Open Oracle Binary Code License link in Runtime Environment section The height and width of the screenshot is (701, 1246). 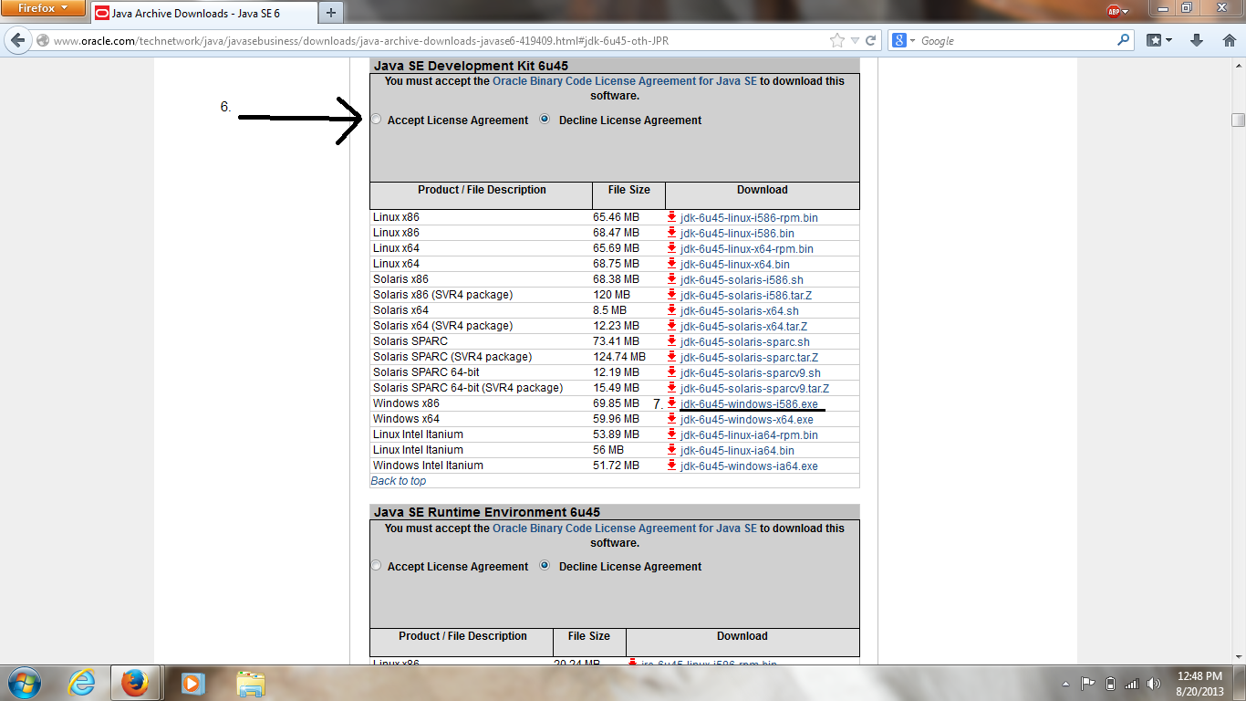point(625,528)
